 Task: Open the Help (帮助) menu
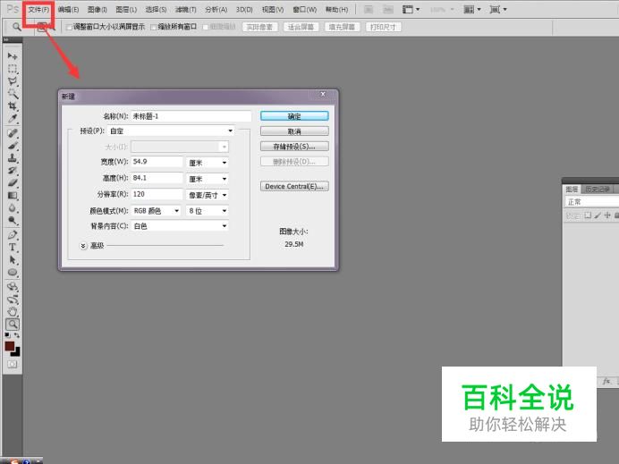tap(336, 10)
